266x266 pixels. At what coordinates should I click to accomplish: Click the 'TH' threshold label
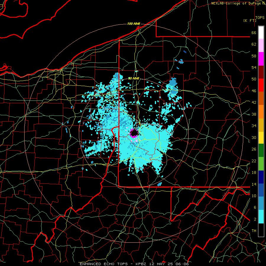coord(254,231)
